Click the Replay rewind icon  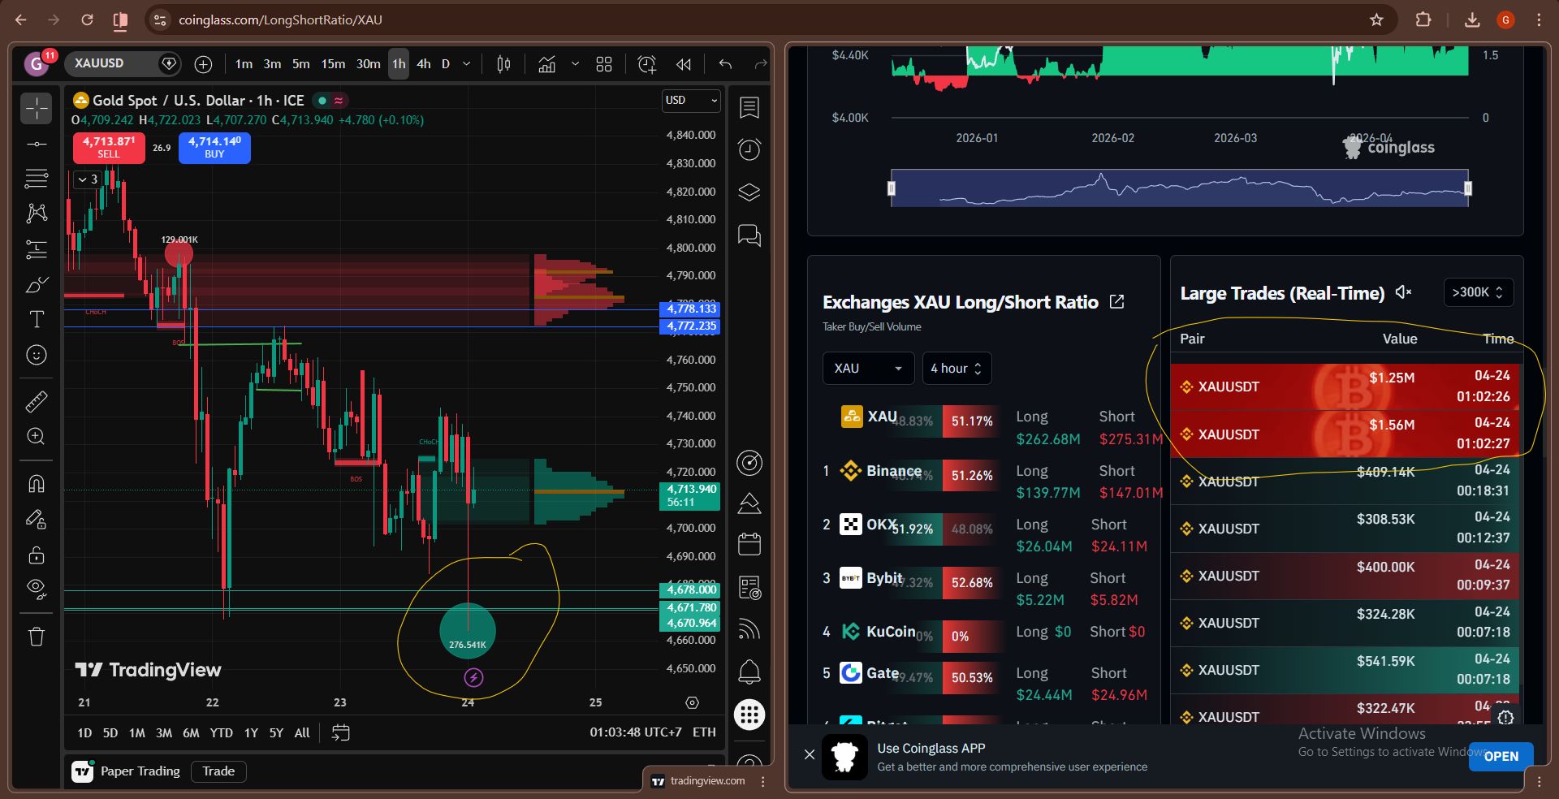684,64
